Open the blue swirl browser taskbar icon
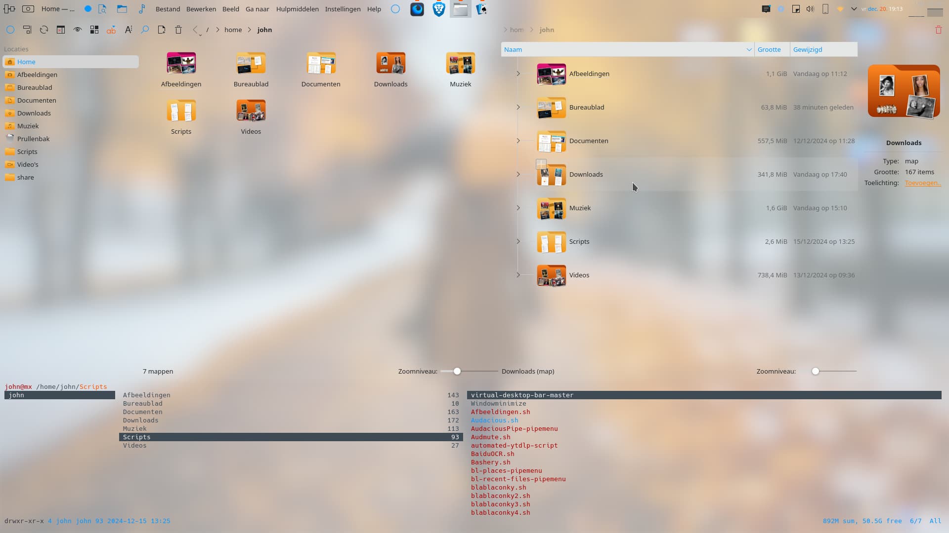The height and width of the screenshot is (533, 949). pos(417,9)
